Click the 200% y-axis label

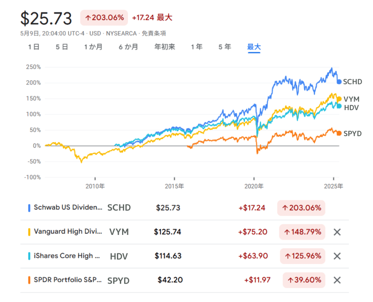pos(34,83)
